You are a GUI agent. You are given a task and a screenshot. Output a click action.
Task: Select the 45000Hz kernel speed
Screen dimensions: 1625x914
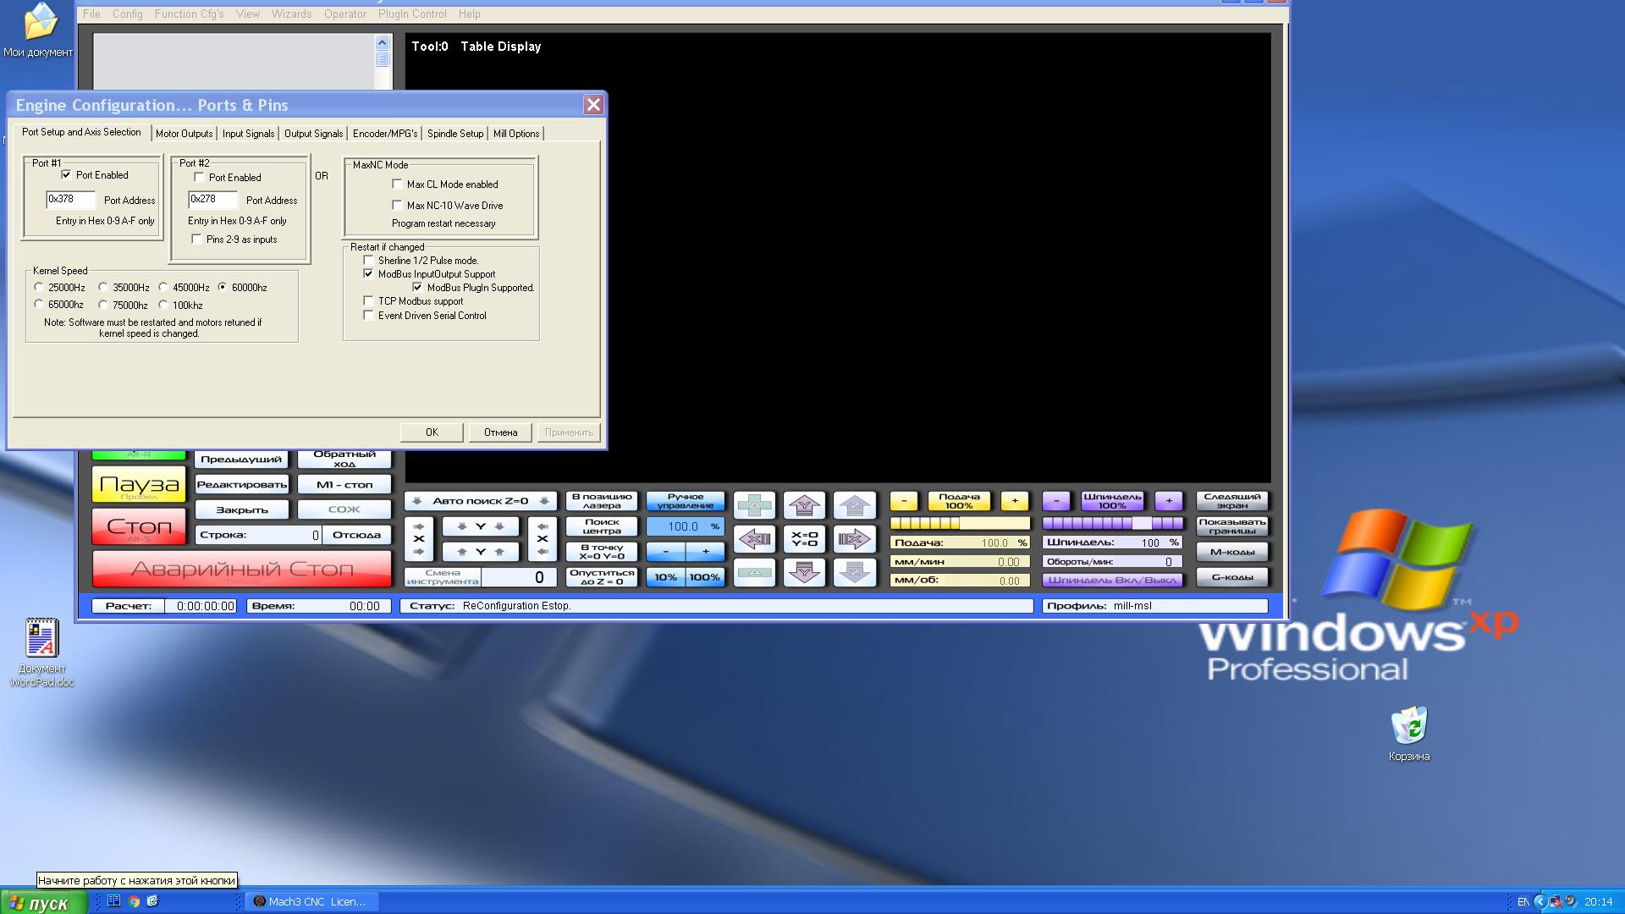[163, 288]
